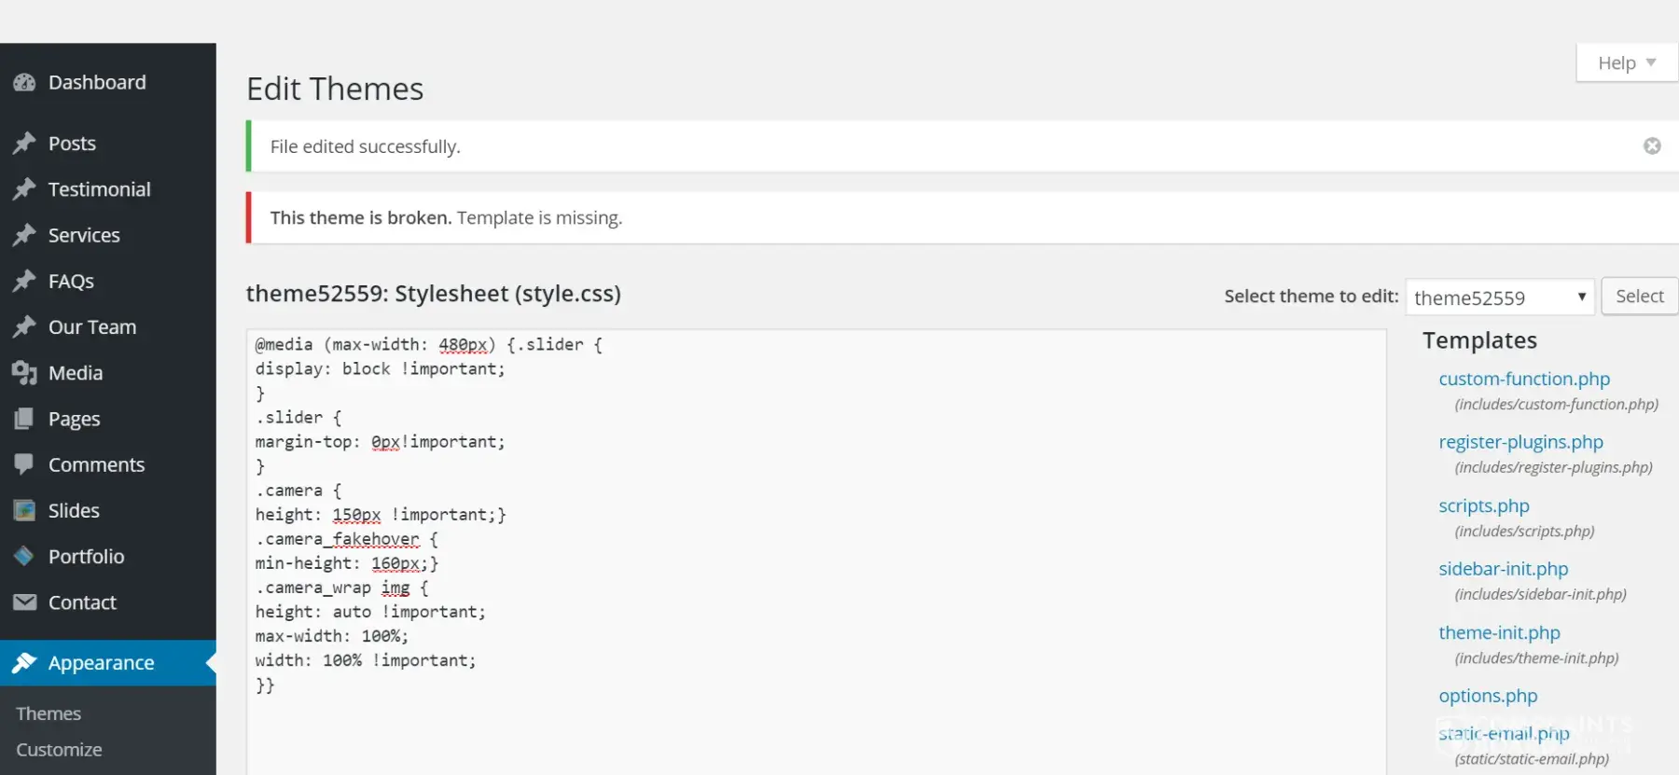Click inside the stylesheet code editor

tap(815, 560)
